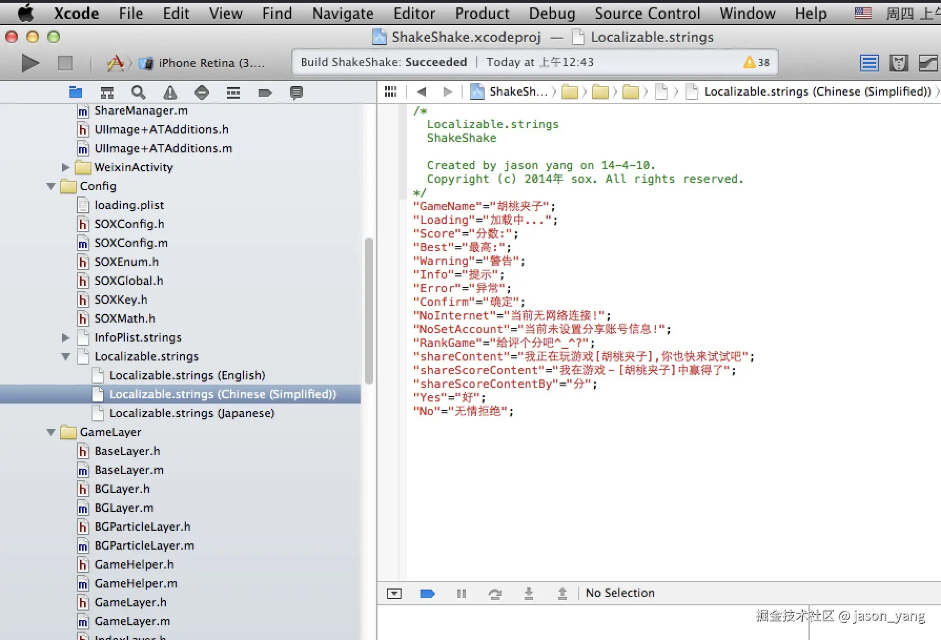Image resolution: width=941 pixels, height=640 pixels.
Task: Open the project navigator folder icon
Action: pyautogui.click(x=76, y=92)
